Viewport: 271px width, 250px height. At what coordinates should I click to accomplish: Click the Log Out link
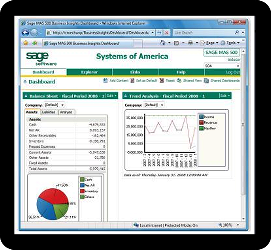pos(233,72)
